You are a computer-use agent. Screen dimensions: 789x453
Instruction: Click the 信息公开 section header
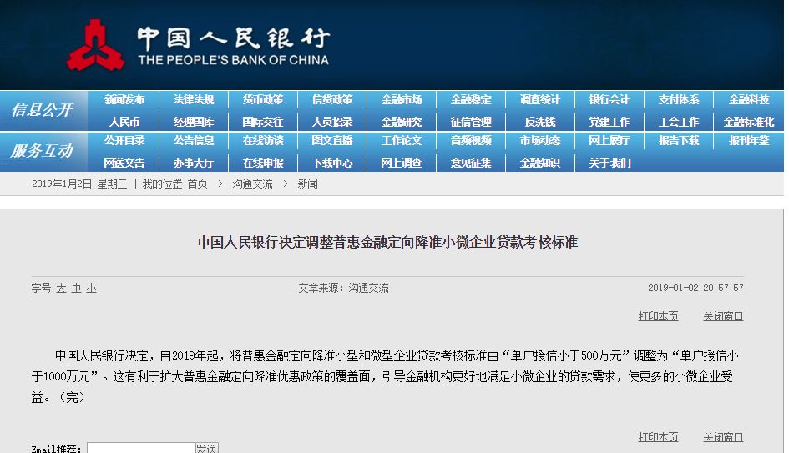coord(43,110)
